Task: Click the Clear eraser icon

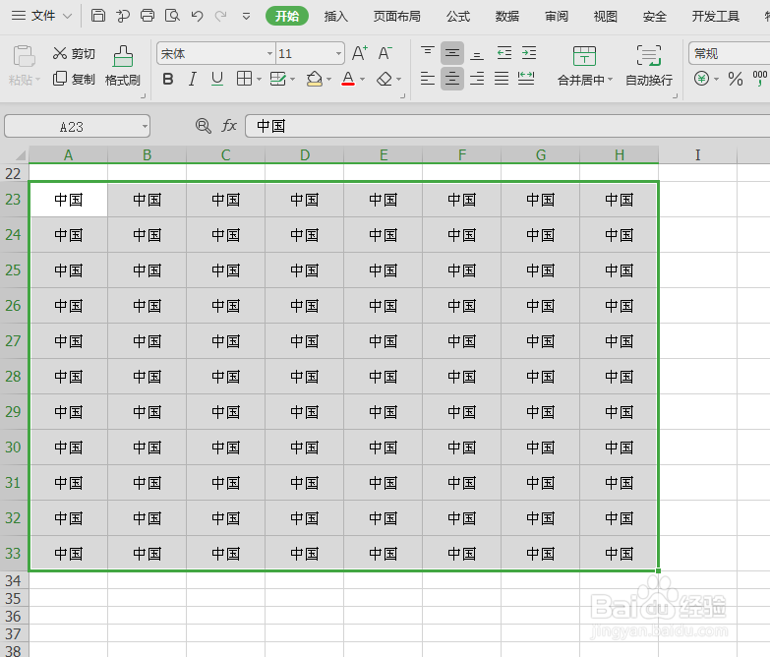Action: 385,79
